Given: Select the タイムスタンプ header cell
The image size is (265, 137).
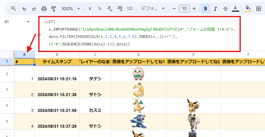Looking at the screenshot, I should tap(57, 61).
